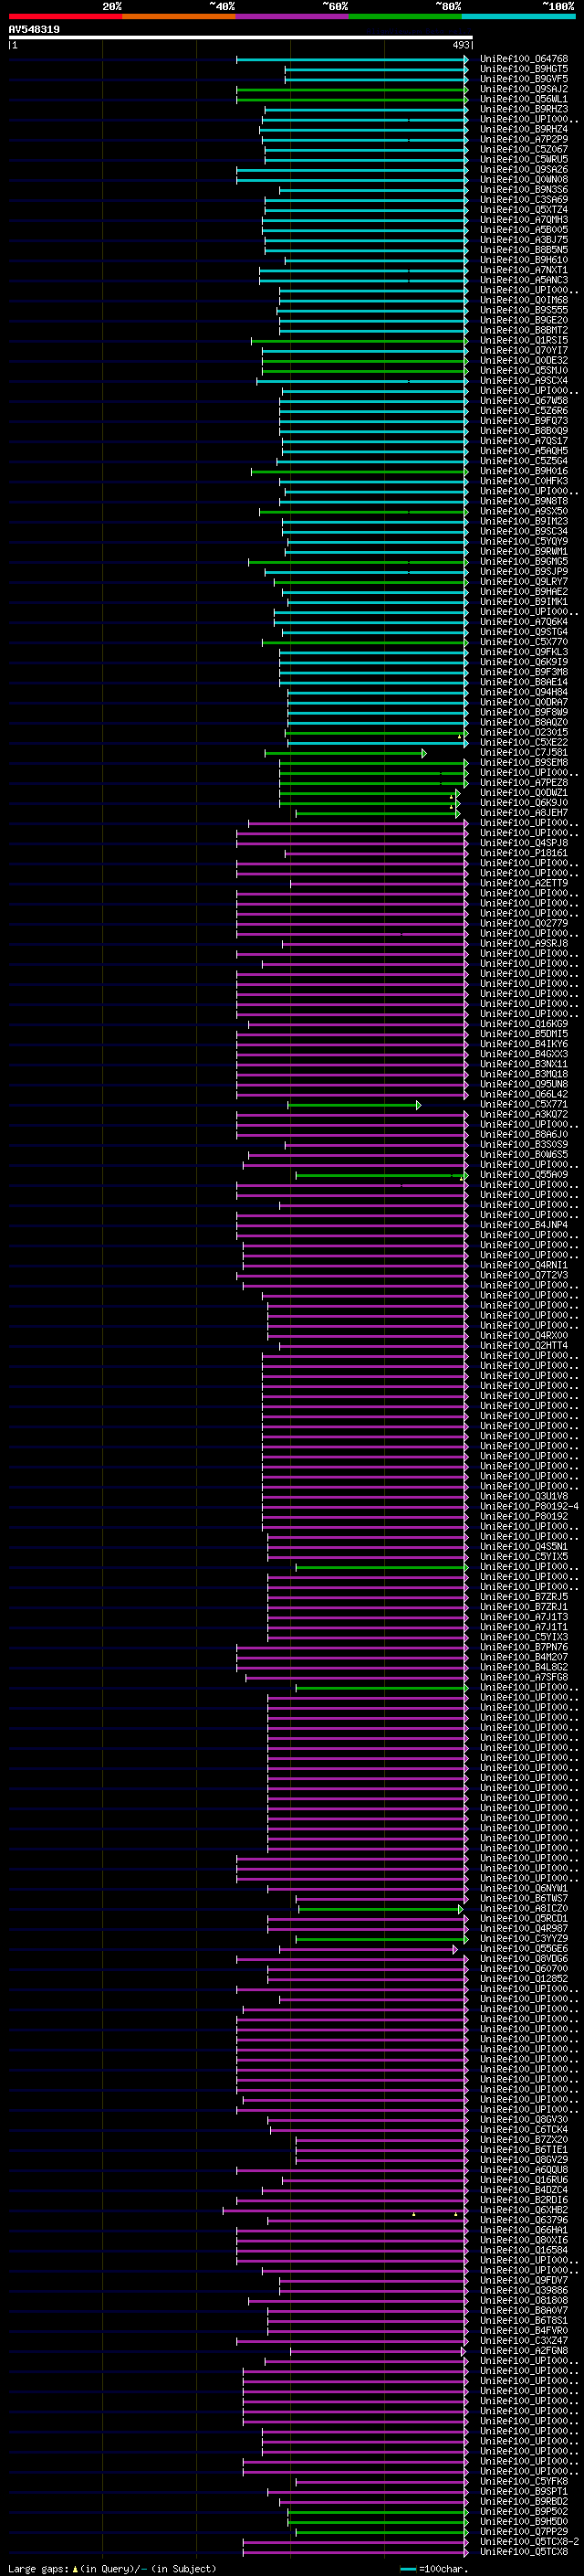Open hit UniRef100_Q4SPJ8

tap(524, 843)
